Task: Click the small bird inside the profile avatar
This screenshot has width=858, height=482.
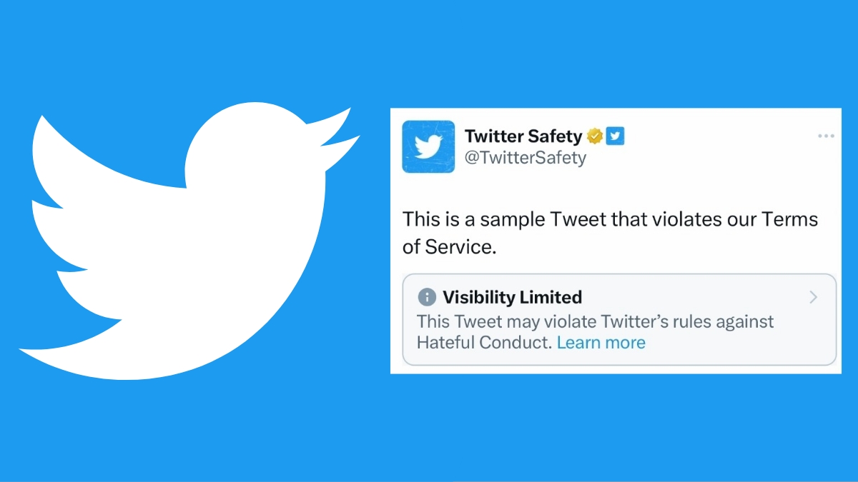Action: 428,147
